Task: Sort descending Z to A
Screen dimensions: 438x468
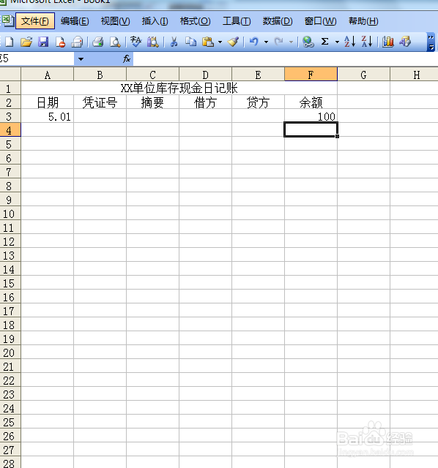Action: tap(366, 42)
